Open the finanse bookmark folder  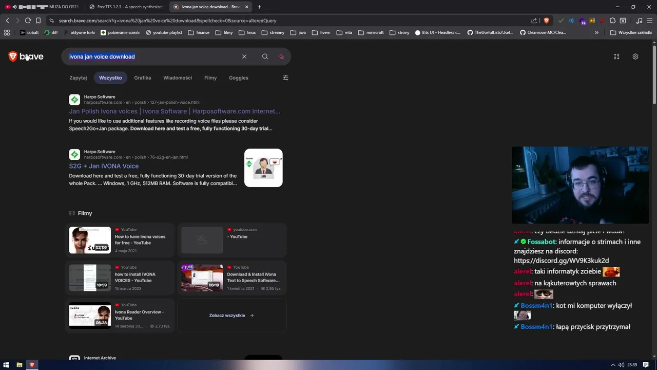(199, 32)
